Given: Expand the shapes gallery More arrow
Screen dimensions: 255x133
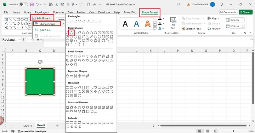Looking at the screenshot, I should [x=30, y=28].
